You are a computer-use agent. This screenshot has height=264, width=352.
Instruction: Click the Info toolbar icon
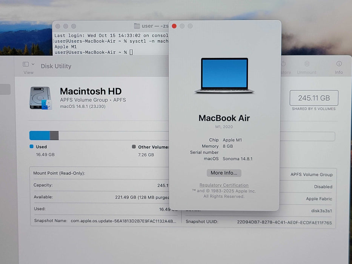coord(339,64)
